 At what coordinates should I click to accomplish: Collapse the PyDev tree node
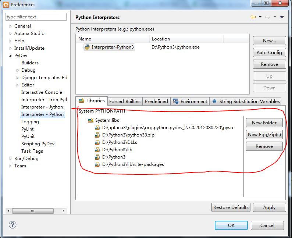10,56
